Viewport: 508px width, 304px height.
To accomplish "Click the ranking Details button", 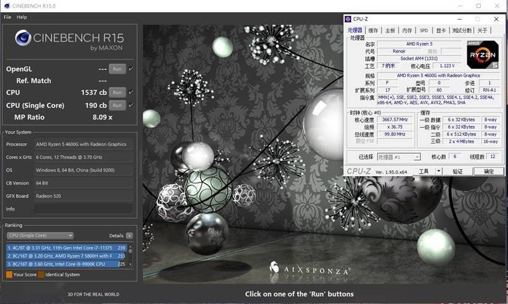I will point(130,236).
